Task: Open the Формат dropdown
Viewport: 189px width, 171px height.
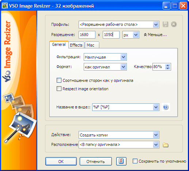Action: pyautogui.click(x=124, y=67)
